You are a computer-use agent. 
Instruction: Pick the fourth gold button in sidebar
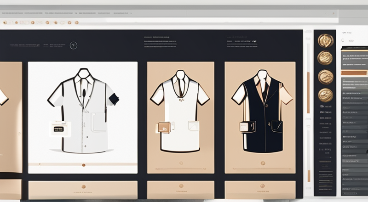(325, 95)
